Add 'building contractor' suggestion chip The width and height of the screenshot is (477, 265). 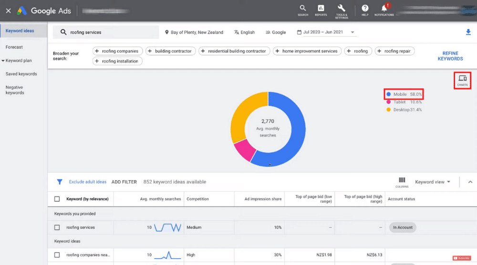171,51
